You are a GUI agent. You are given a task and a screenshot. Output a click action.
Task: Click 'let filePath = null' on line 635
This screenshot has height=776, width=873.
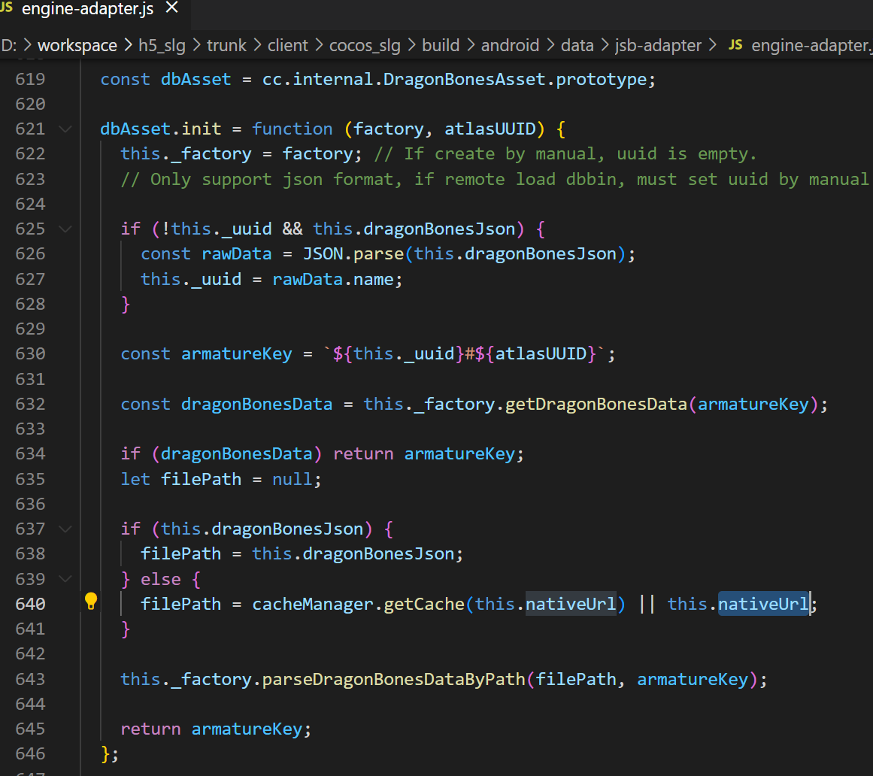pos(217,479)
